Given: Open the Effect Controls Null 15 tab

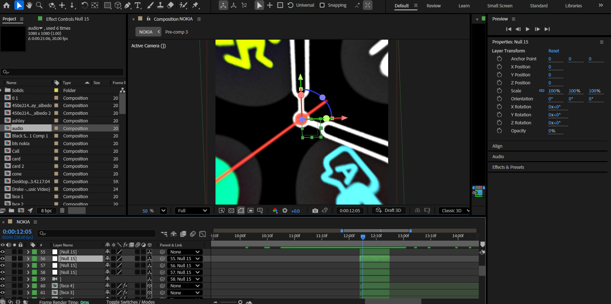Looking at the screenshot, I should click(x=67, y=19).
